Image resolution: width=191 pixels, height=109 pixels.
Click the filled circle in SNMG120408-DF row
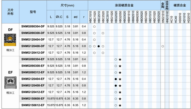coord(99,46)
